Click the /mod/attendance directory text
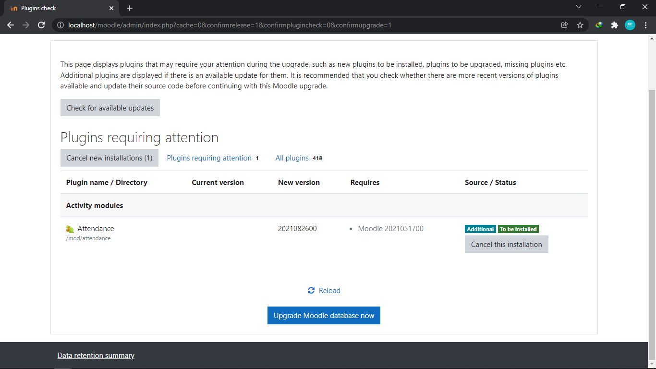This screenshot has height=369, width=656. point(88,238)
